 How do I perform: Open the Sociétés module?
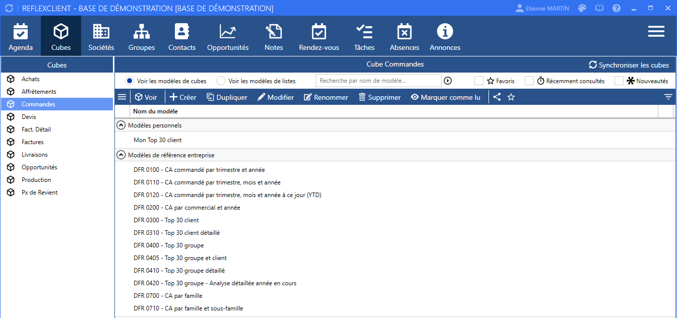tap(101, 36)
